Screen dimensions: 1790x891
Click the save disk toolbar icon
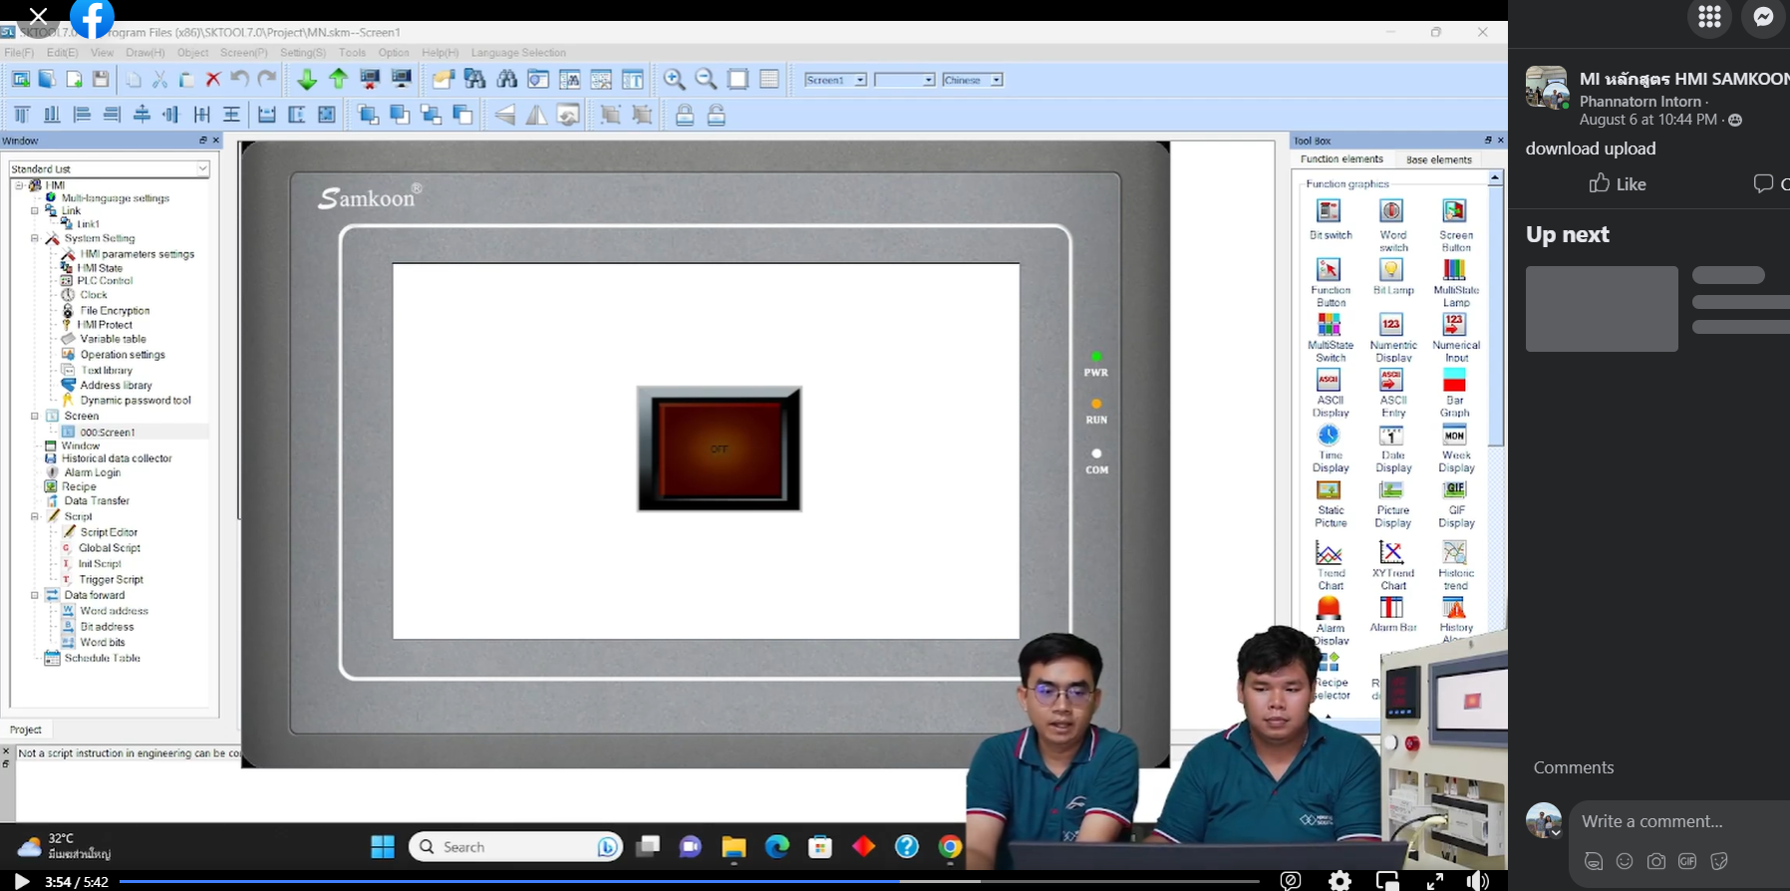101,80
